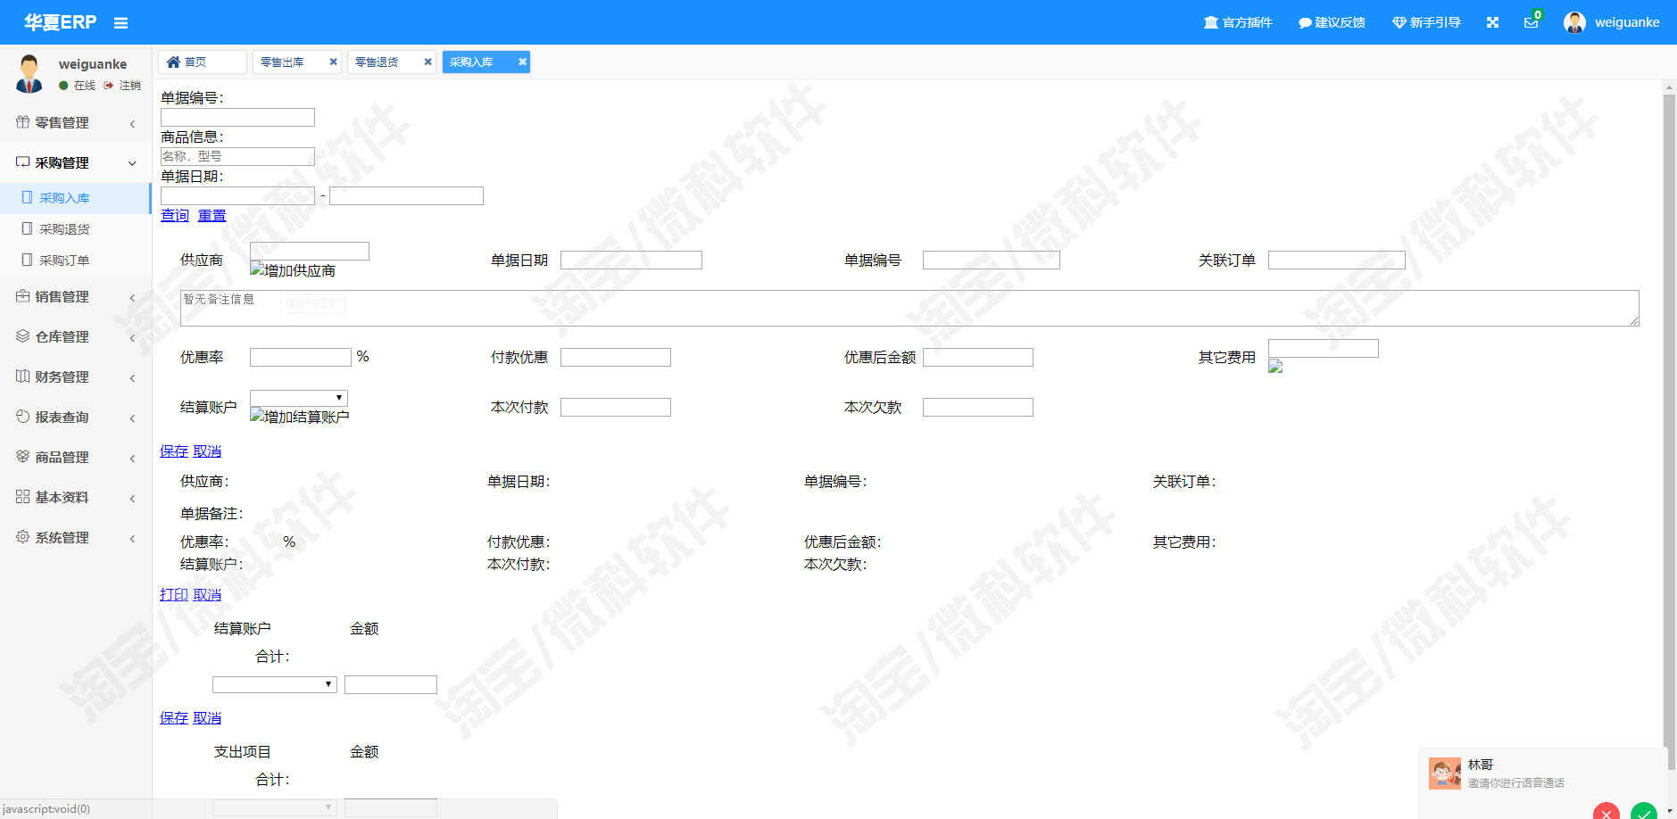Screen dimensions: 1677x819
Task: Click the form 单据日期 input box
Action: 631,260
